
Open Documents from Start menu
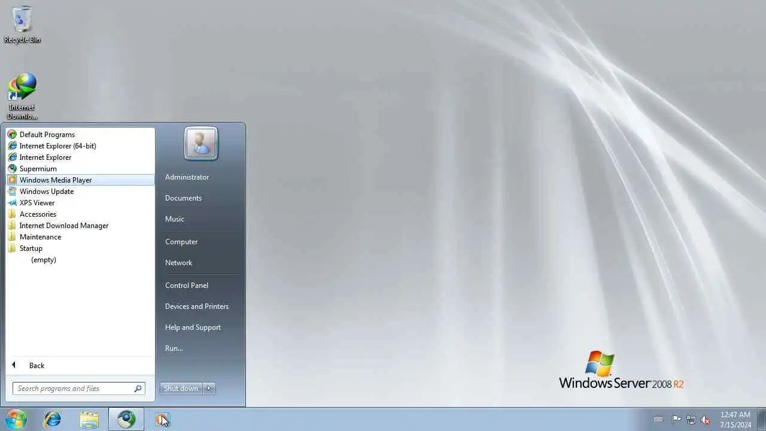pos(183,198)
